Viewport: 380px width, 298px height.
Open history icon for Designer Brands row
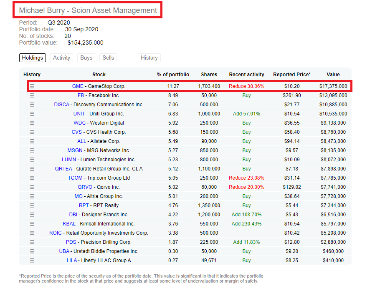[x=32, y=215]
